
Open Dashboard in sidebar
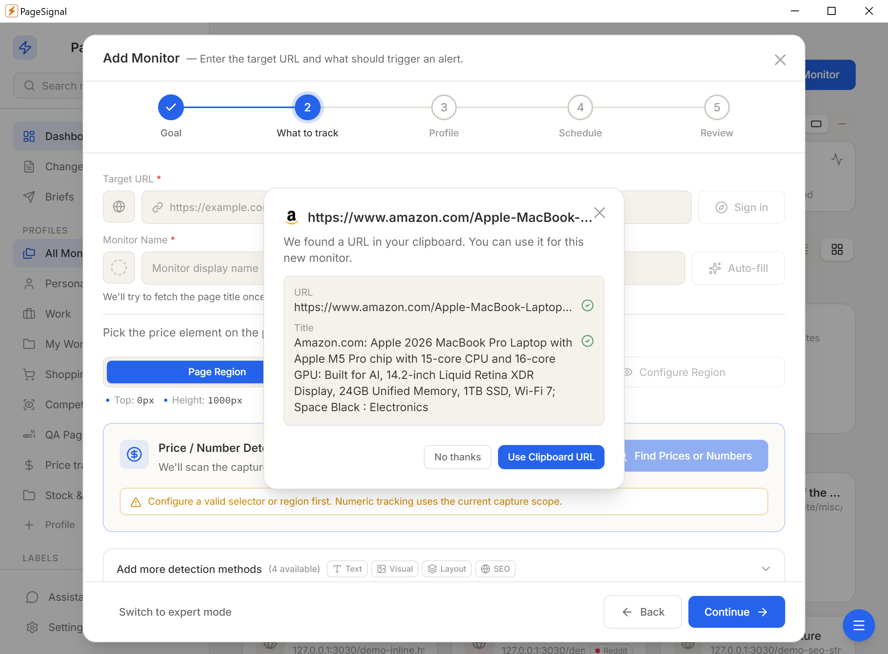point(48,136)
